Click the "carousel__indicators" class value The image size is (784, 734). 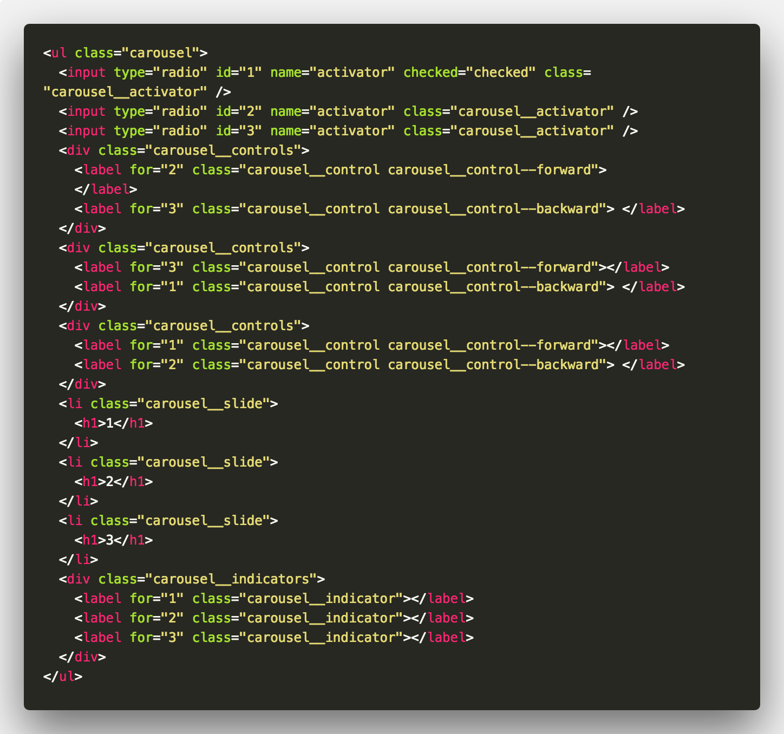click(231, 579)
